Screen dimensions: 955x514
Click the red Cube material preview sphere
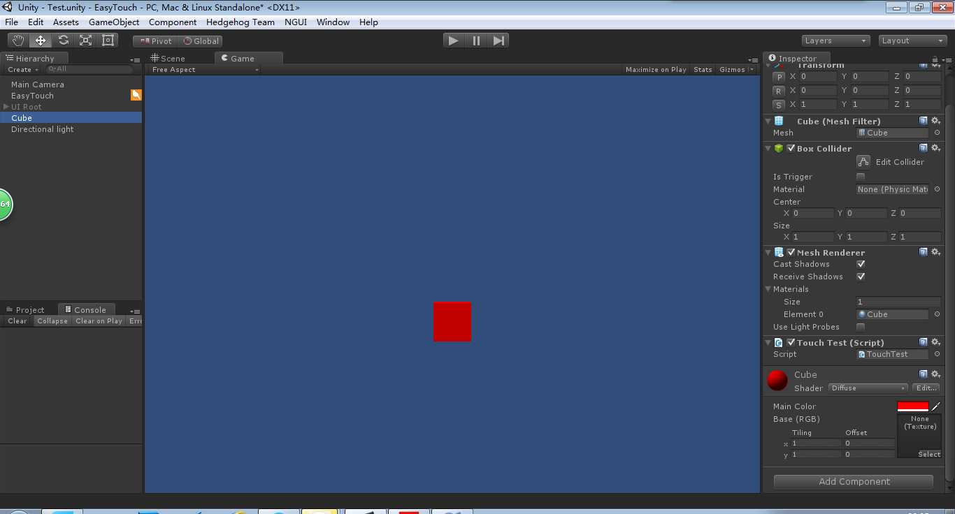[x=777, y=381]
